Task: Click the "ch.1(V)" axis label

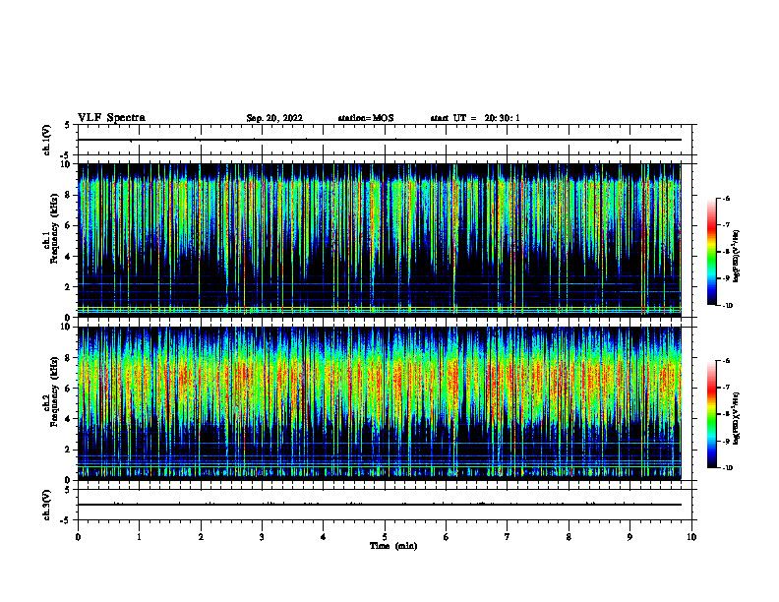Action: [47, 140]
